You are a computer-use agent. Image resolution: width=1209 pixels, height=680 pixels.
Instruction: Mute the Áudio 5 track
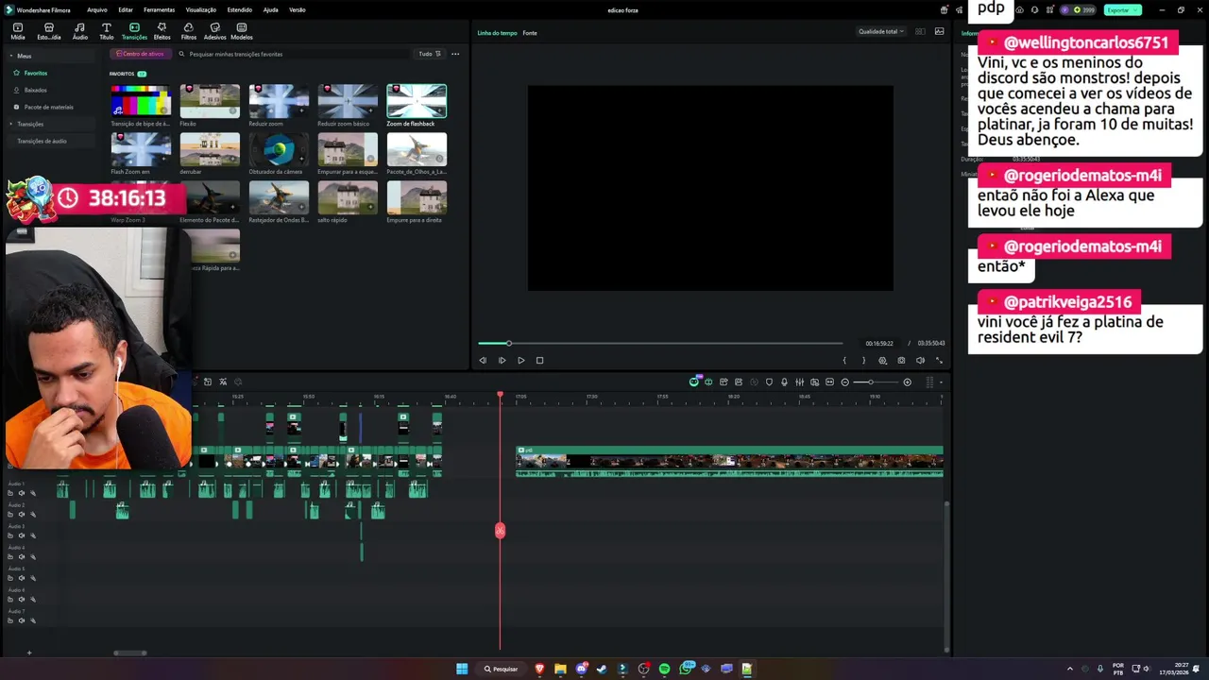coord(22,578)
